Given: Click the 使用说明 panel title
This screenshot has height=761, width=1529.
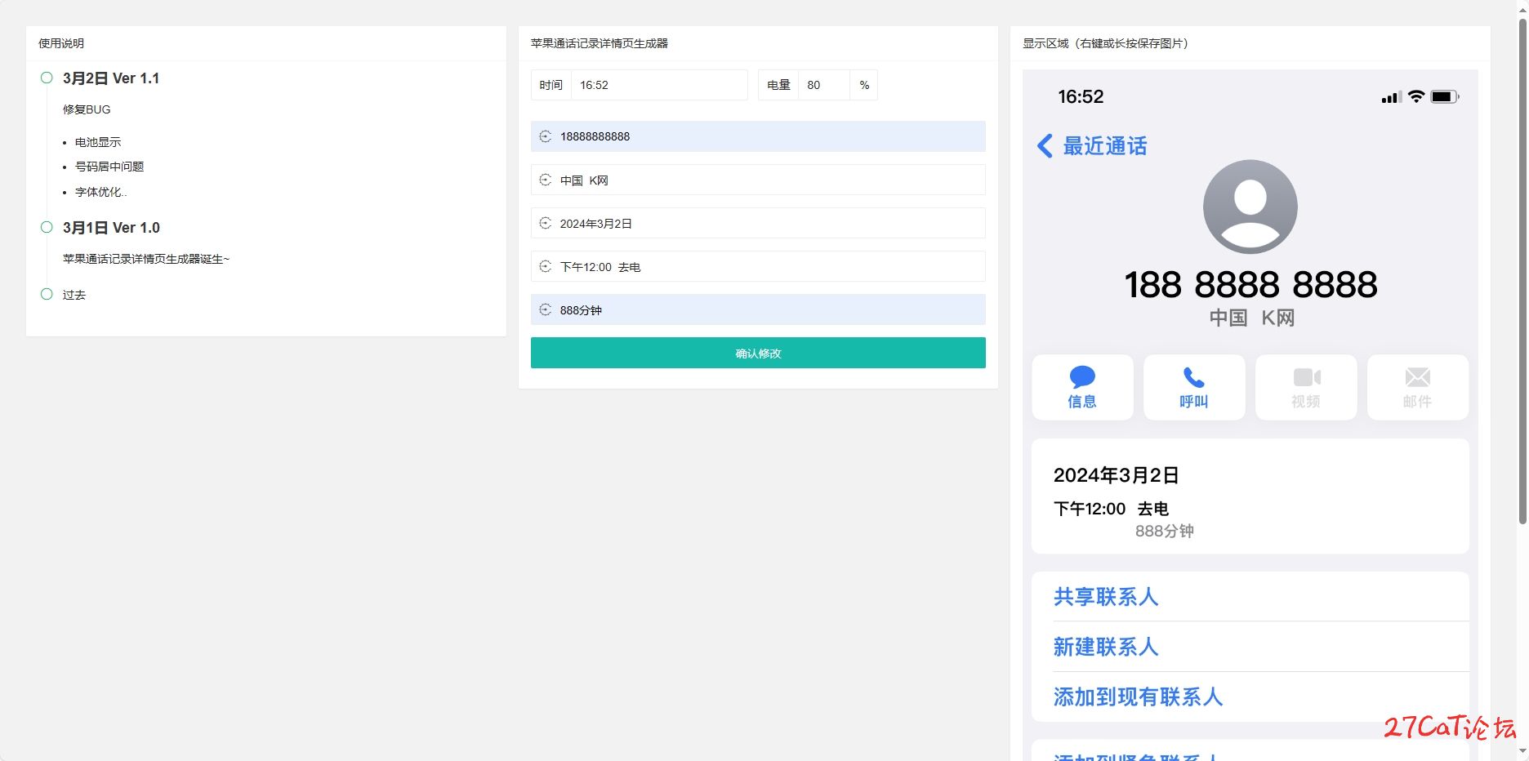Looking at the screenshot, I should [61, 43].
